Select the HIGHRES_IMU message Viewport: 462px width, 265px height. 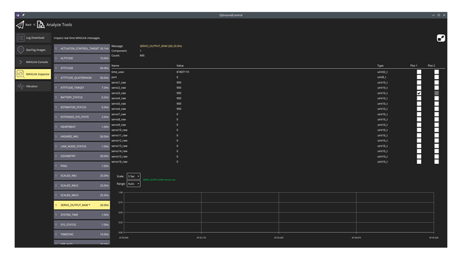click(x=82, y=137)
